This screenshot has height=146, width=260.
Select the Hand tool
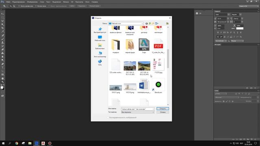pyautogui.click(x=2, y=78)
